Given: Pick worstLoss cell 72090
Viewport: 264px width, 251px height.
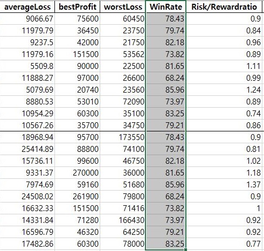Looking at the screenshot, I should point(122,102).
